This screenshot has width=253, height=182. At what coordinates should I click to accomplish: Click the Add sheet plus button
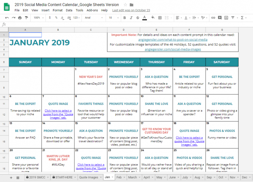point(11,178)
